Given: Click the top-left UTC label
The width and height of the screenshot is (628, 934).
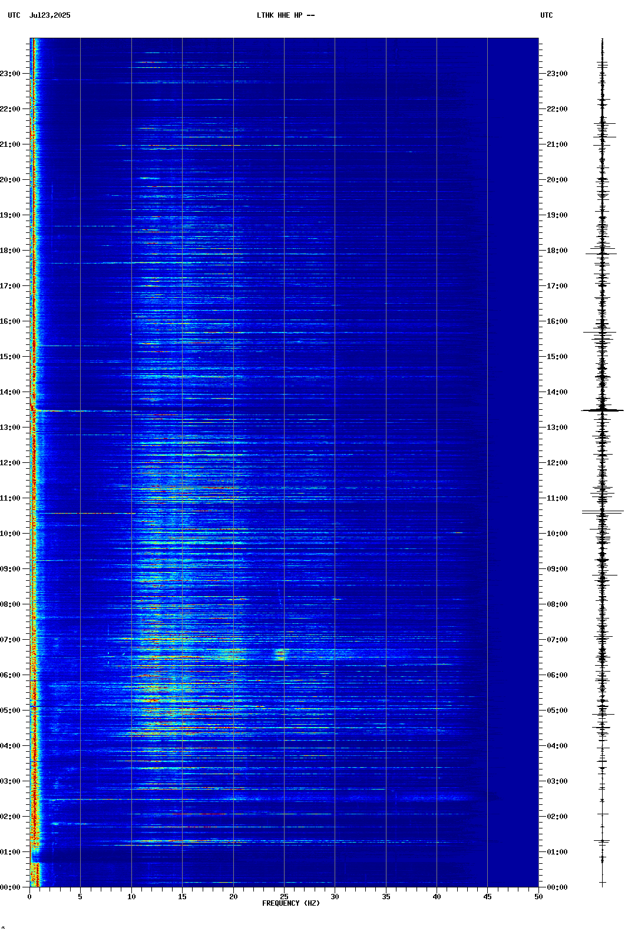Looking at the screenshot, I should [x=14, y=15].
